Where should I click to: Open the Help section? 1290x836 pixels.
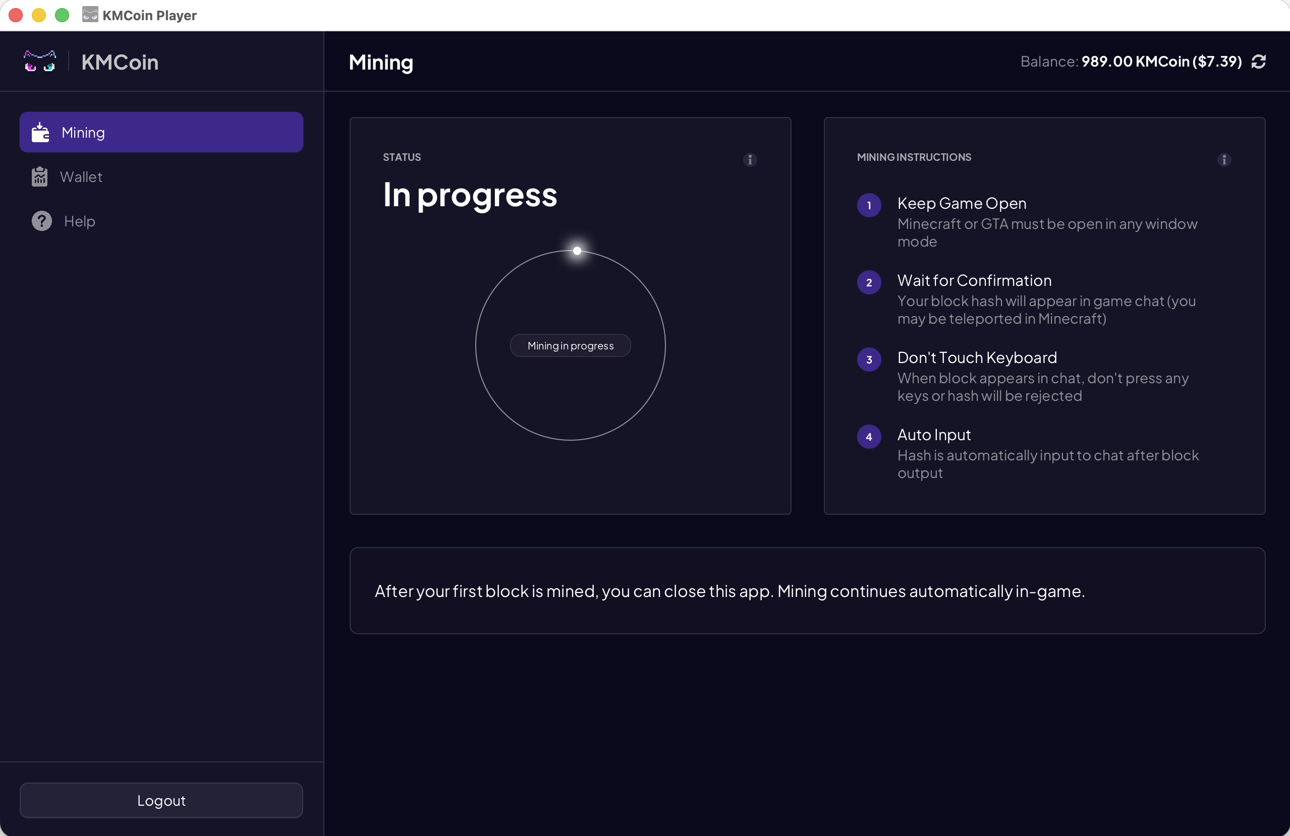tap(80, 221)
